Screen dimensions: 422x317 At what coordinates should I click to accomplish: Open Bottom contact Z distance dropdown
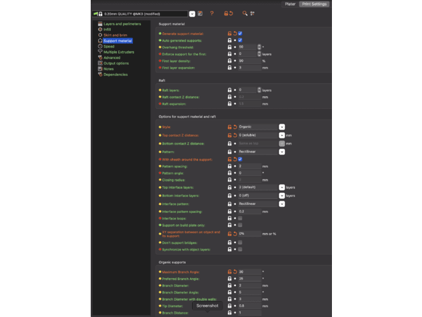(x=282, y=144)
